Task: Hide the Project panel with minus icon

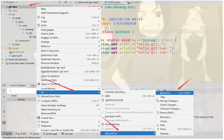Action: [70, 2]
